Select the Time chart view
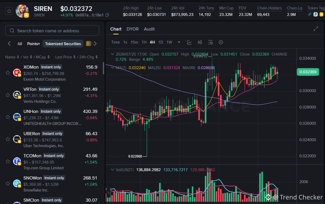325x204 pixels. coord(116,42)
